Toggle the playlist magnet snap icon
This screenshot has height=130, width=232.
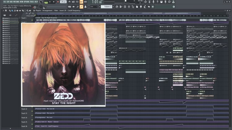click(6, 10)
